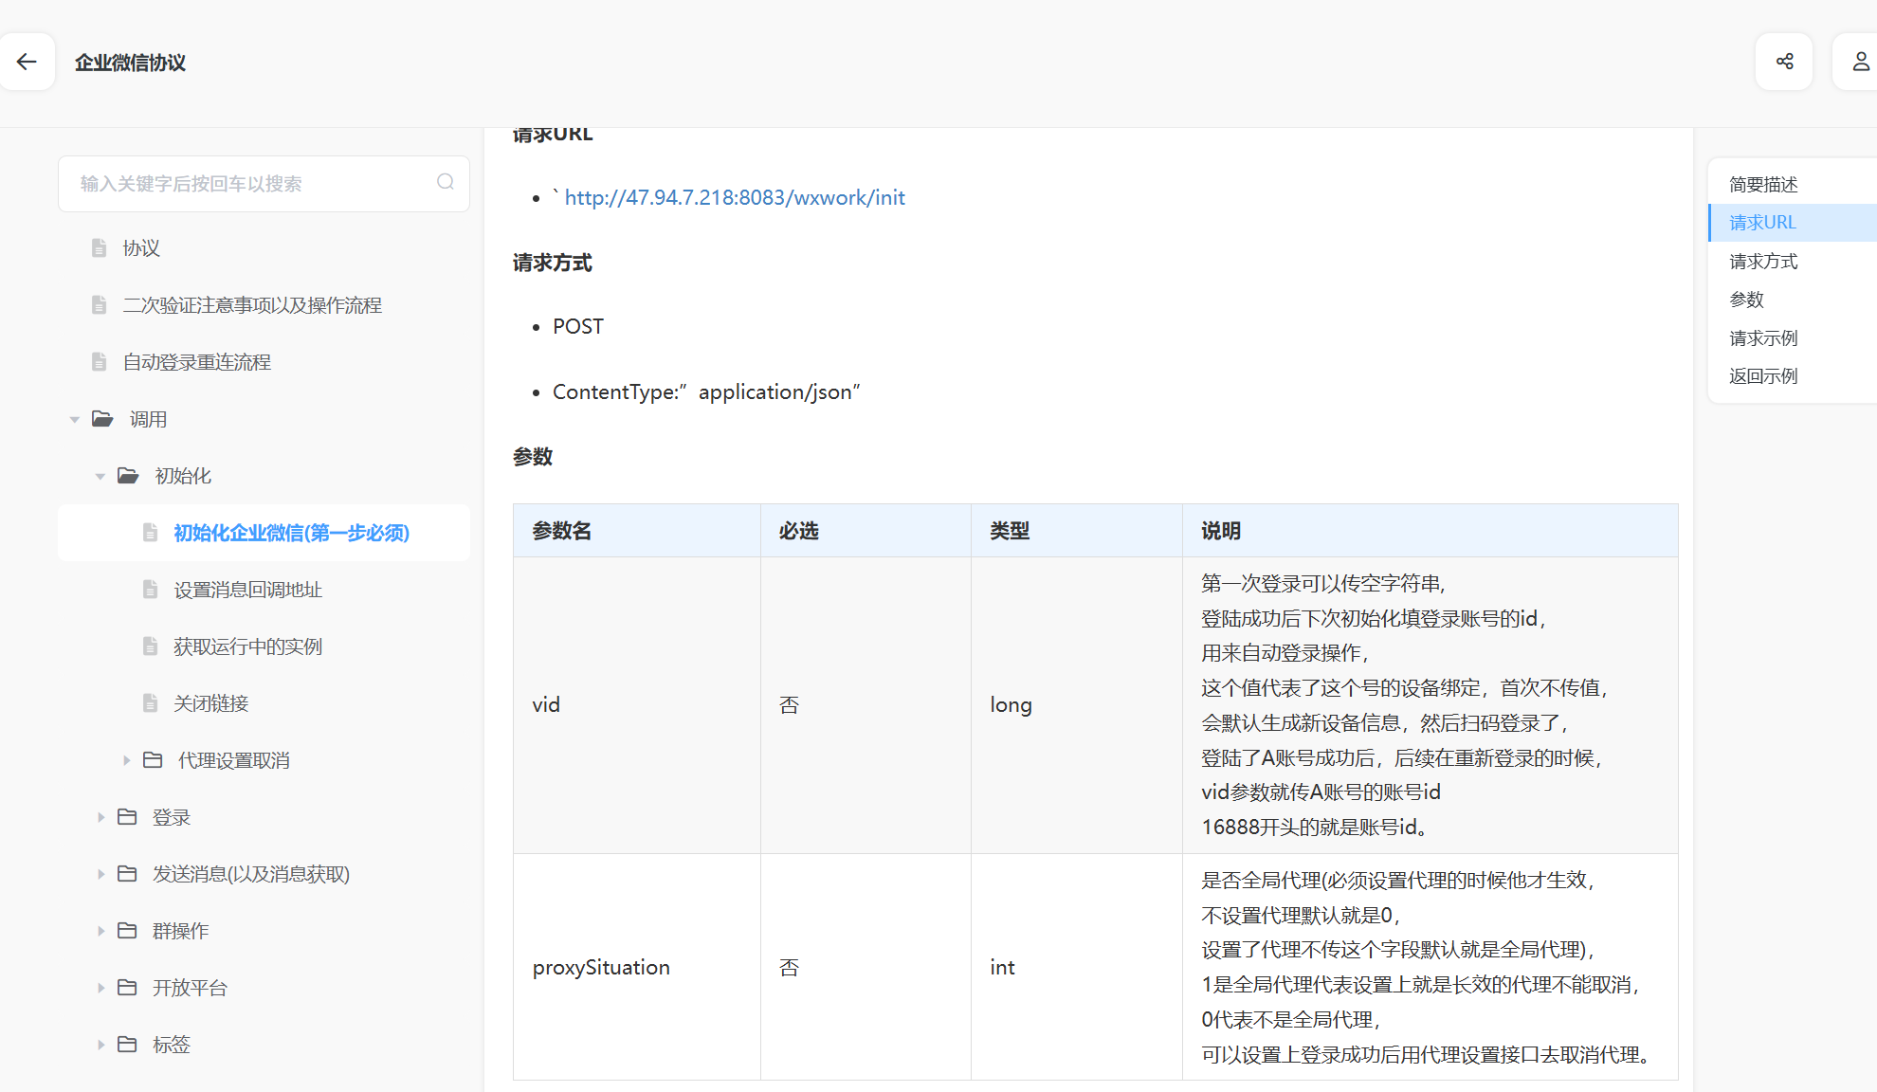Click the share icon in header
The height and width of the screenshot is (1092, 1877).
point(1784,63)
